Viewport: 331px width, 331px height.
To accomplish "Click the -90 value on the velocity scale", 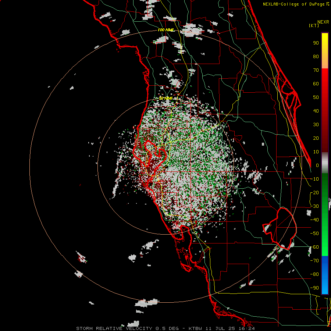I will point(314,288).
